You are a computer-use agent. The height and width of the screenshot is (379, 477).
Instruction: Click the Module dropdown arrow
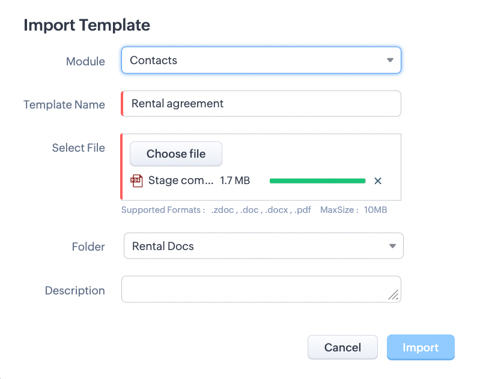click(390, 60)
